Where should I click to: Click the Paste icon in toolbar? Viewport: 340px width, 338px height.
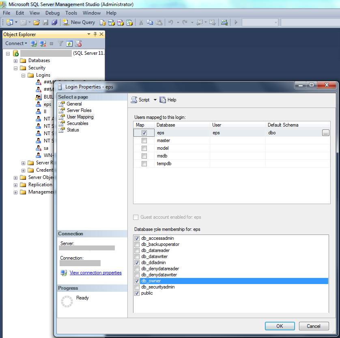pyautogui.click(x=159, y=22)
